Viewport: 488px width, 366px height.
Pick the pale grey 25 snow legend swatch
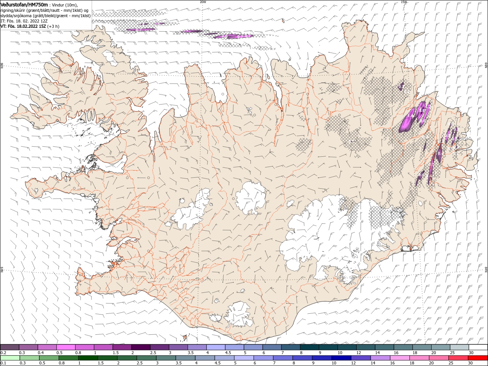[x=459, y=347]
